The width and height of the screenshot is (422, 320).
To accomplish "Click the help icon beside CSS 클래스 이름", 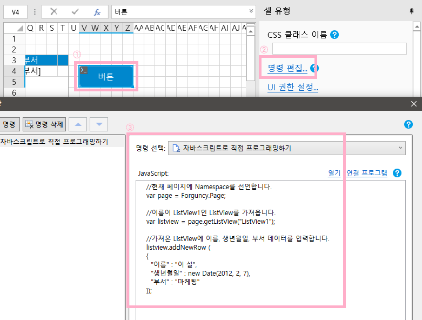I will coord(334,35).
